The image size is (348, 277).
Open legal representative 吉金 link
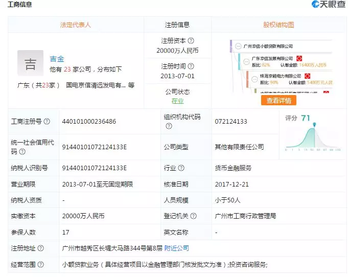tap(57, 59)
